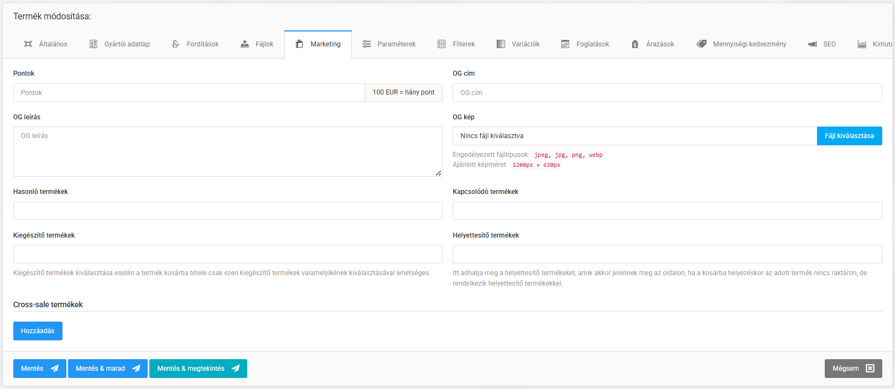Cancel editing with the Mégsem button
Viewport: 895px width, 389px height.
point(853,369)
